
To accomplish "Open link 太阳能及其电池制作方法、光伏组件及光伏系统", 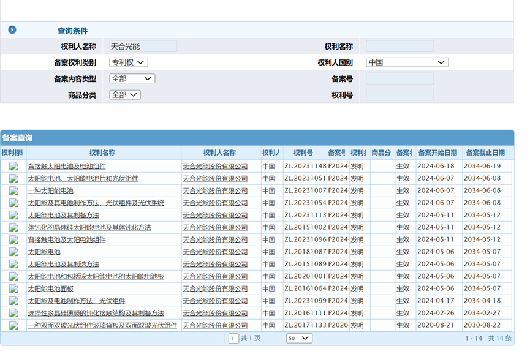I will tap(96, 203).
